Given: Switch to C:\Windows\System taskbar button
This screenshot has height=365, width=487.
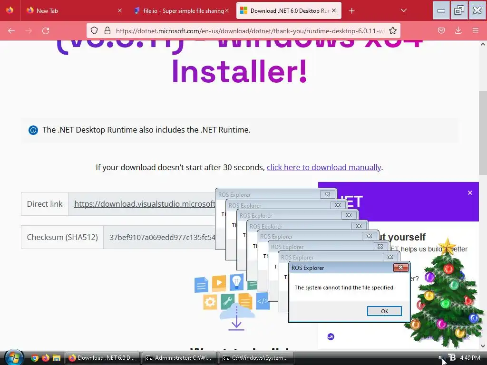Looking at the screenshot, I should coord(256,358).
